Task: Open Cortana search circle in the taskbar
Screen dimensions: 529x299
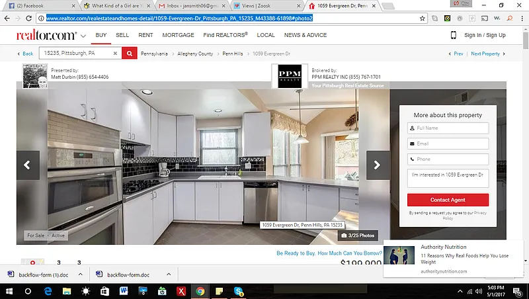Action: pos(28,291)
